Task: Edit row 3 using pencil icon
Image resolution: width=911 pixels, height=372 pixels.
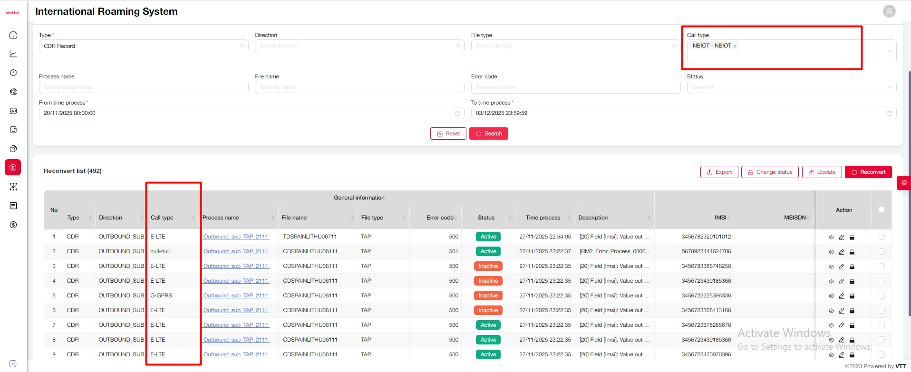Action: [842, 267]
